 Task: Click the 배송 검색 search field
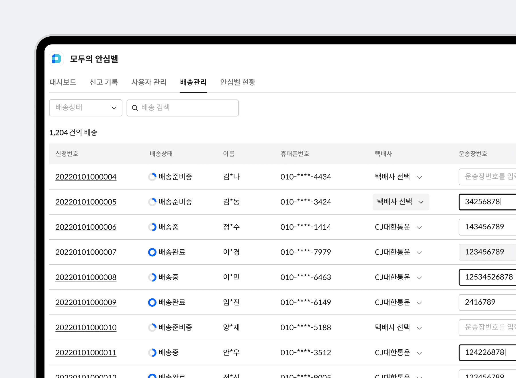(x=183, y=108)
